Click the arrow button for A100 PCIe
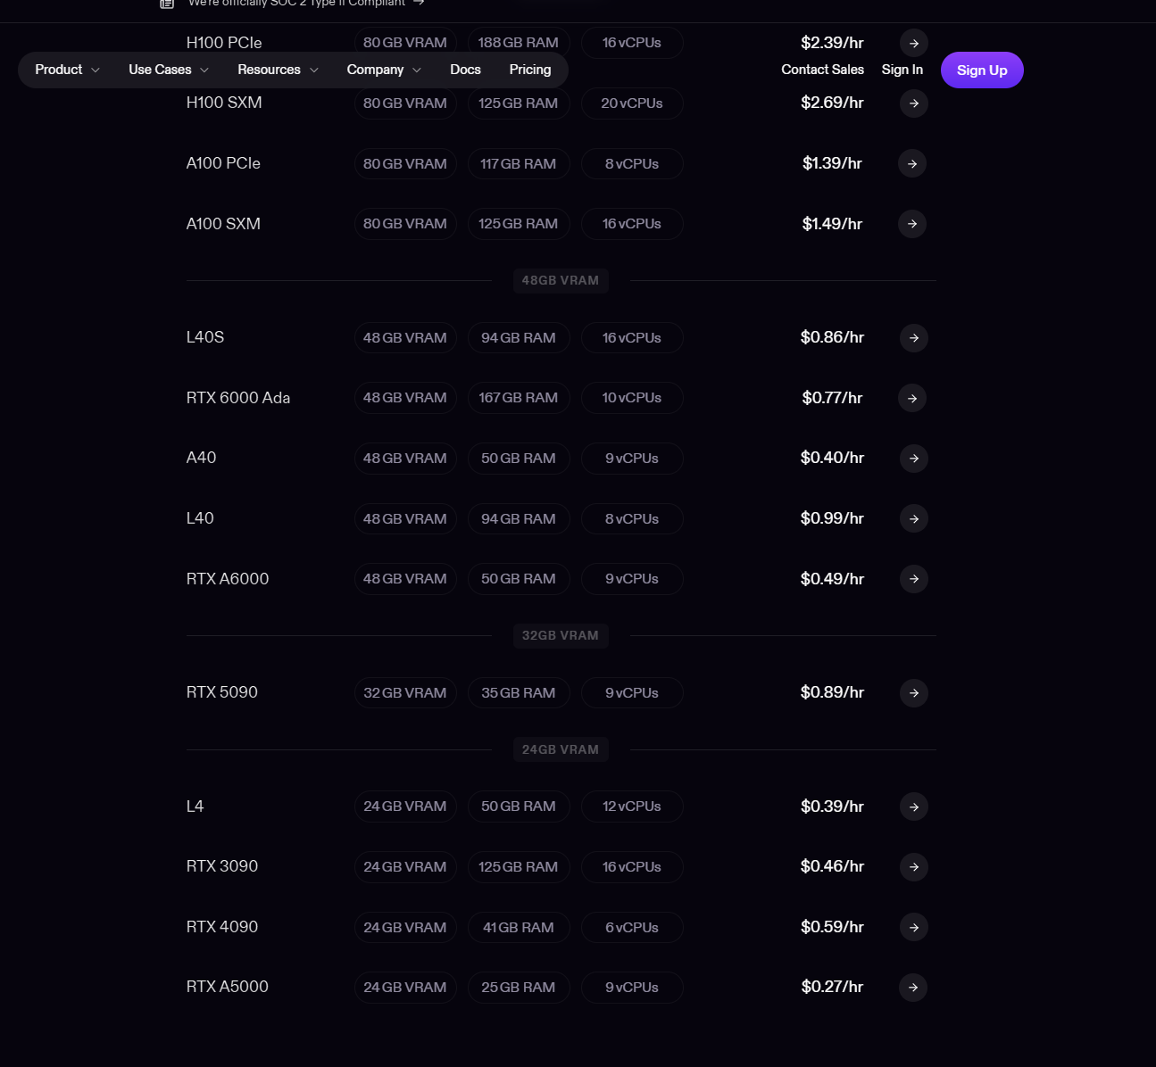Viewport: 1156px width, 1067px height. click(911, 163)
